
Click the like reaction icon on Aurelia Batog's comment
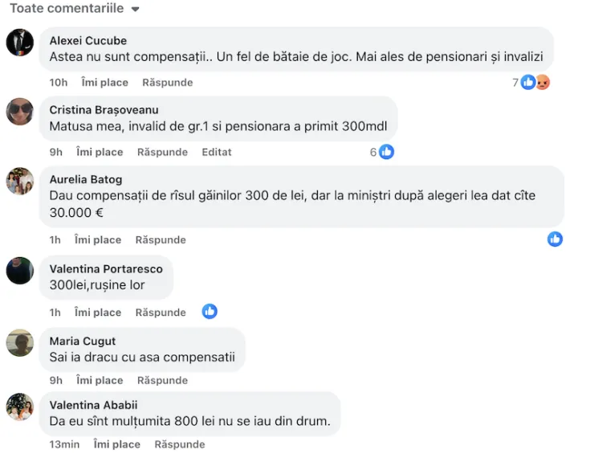click(555, 239)
